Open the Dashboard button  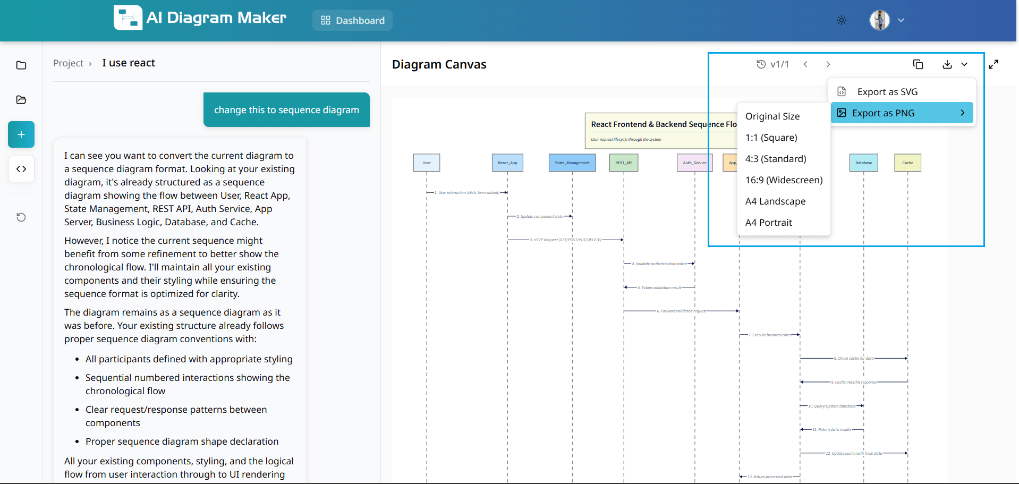(352, 20)
